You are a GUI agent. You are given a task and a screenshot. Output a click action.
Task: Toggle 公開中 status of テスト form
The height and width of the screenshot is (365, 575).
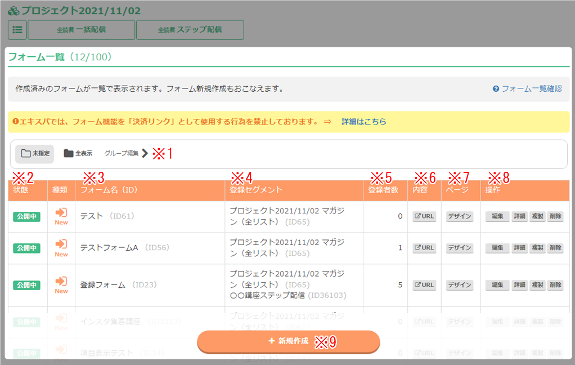click(27, 216)
